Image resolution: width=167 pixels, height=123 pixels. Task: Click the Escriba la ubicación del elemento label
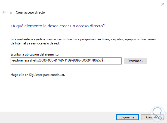(34, 54)
